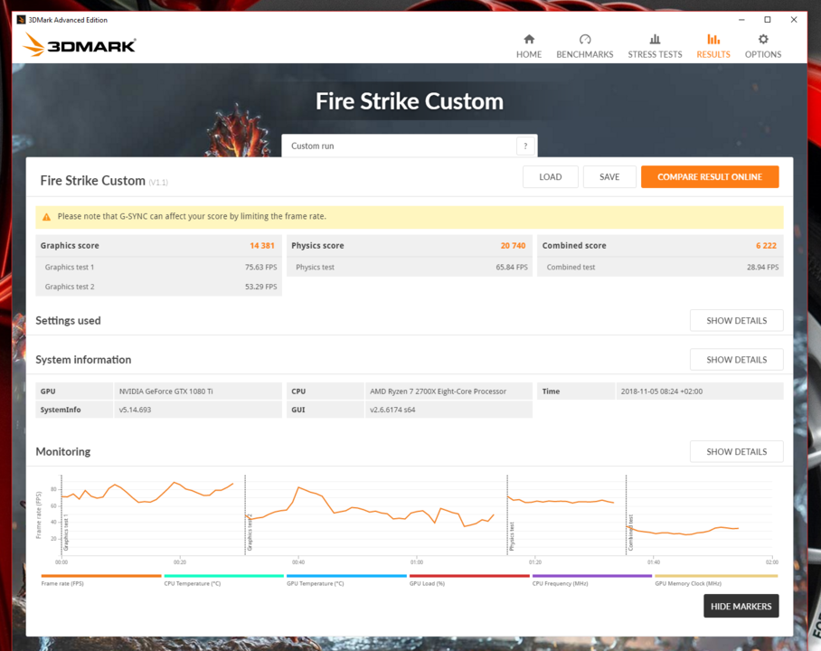Switch to the OPTIONS menu label
Image resolution: width=821 pixels, height=651 pixels.
click(763, 54)
